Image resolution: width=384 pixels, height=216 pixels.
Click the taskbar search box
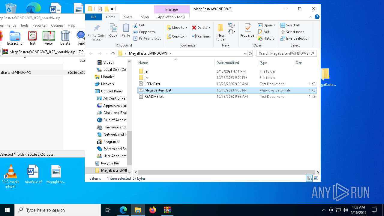[x=58, y=210]
